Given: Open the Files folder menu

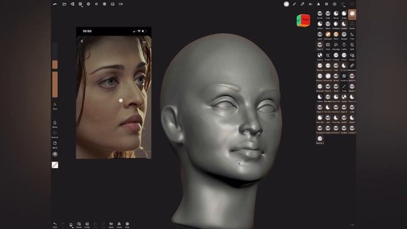Looking at the screenshot, I should coord(64,4).
